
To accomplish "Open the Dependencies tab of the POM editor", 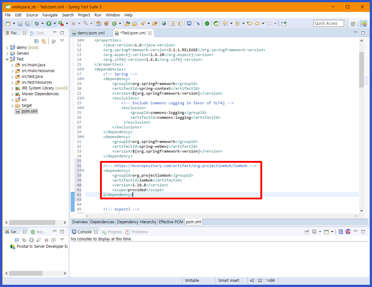I will tap(102, 222).
